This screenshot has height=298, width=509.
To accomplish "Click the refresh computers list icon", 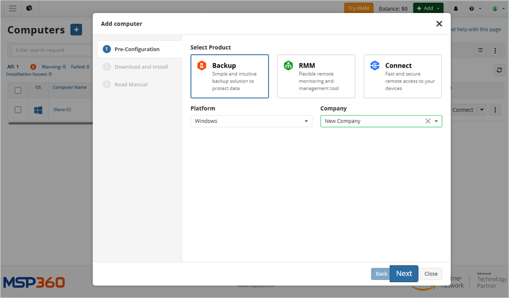I will pos(498,70).
